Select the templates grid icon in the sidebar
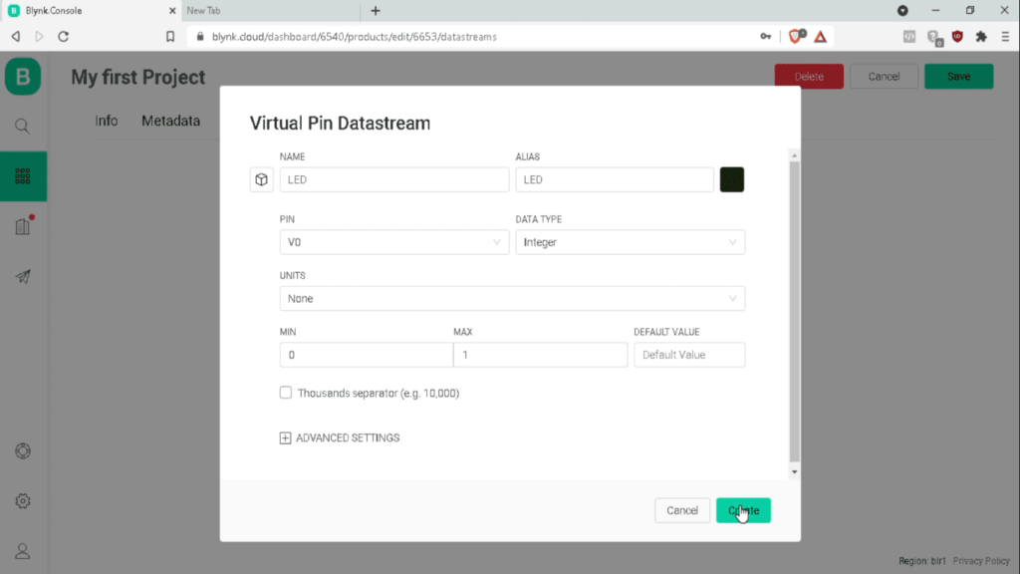 [23, 176]
